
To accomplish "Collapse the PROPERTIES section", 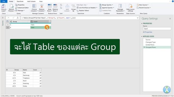I will 142,23.
